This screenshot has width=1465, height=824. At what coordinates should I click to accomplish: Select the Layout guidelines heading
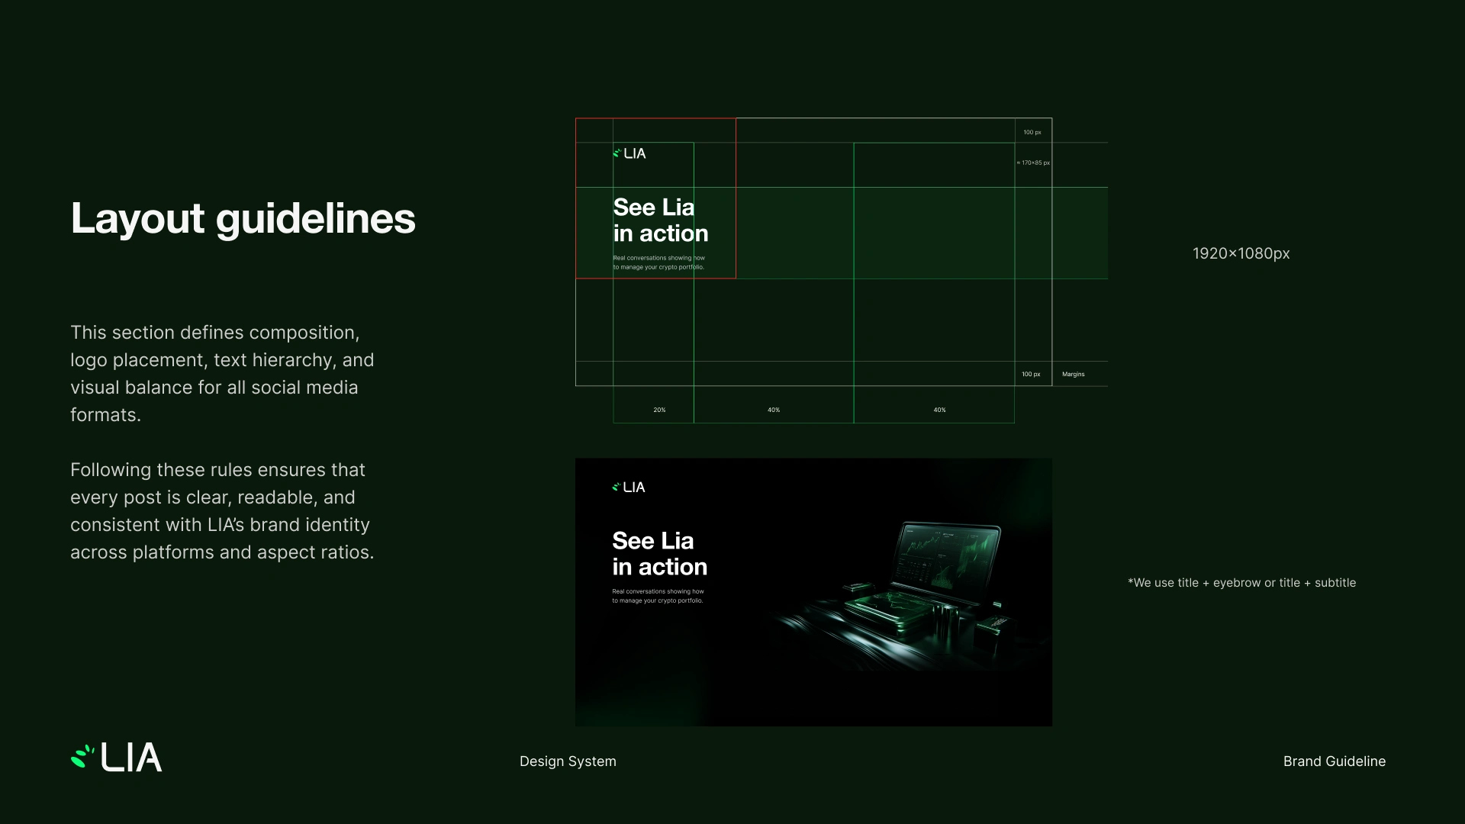pyautogui.click(x=243, y=218)
